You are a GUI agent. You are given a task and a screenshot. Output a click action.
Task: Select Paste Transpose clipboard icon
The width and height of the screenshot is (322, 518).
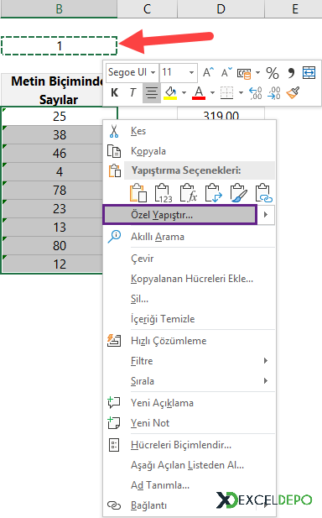(214, 193)
